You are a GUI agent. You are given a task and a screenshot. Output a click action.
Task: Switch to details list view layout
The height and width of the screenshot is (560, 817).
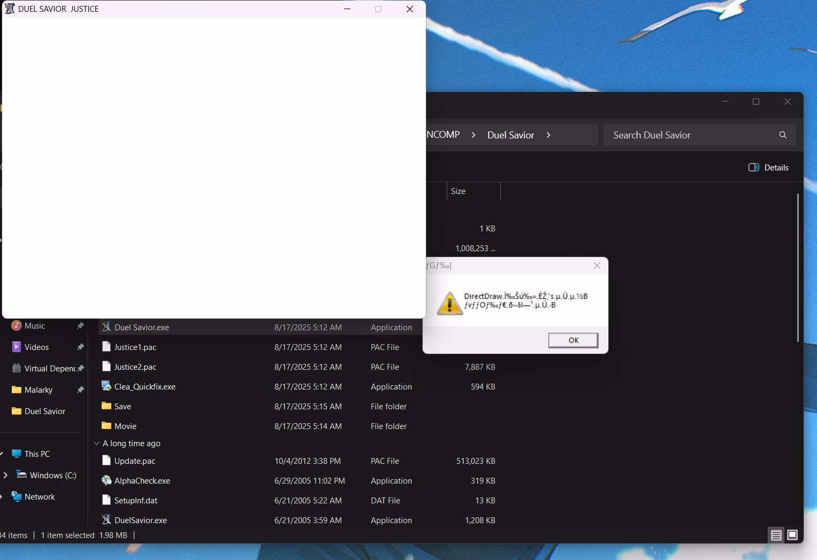click(x=776, y=535)
